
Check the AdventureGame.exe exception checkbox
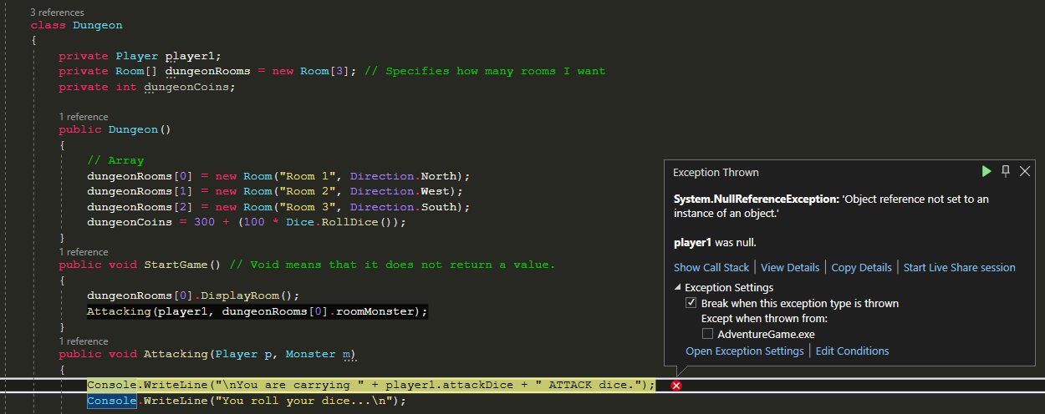707,333
